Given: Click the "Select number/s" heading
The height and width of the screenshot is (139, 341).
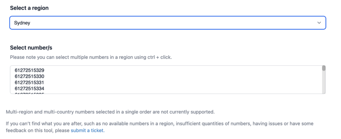Looking at the screenshot, I should [x=31, y=48].
